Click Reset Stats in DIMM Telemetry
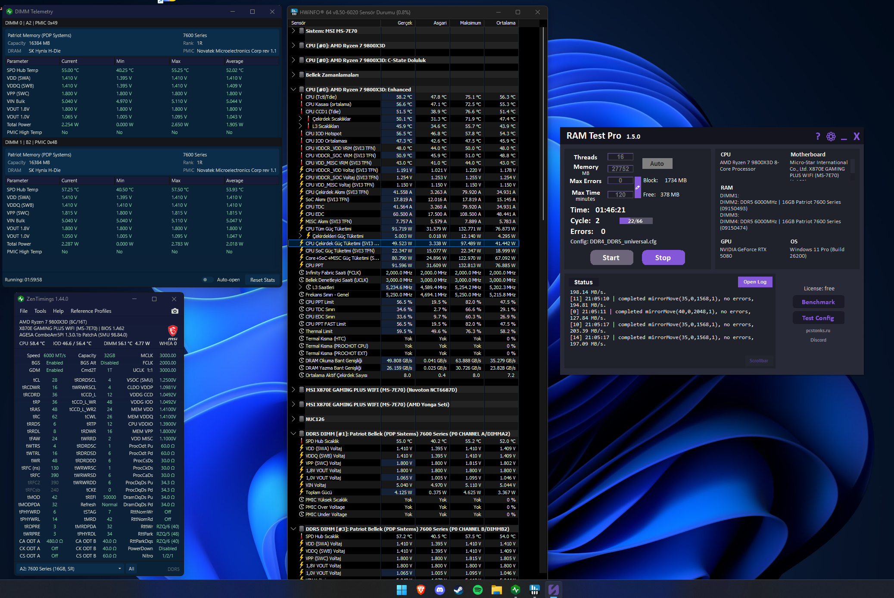This screenshot has height=598, width=894. 262,280
